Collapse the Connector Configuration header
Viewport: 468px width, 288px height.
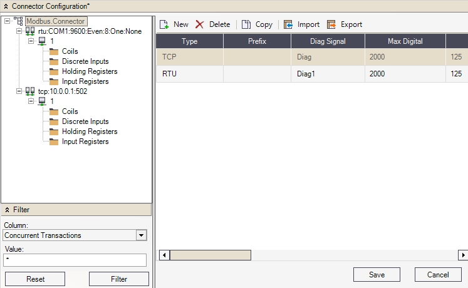pos(6,6)
